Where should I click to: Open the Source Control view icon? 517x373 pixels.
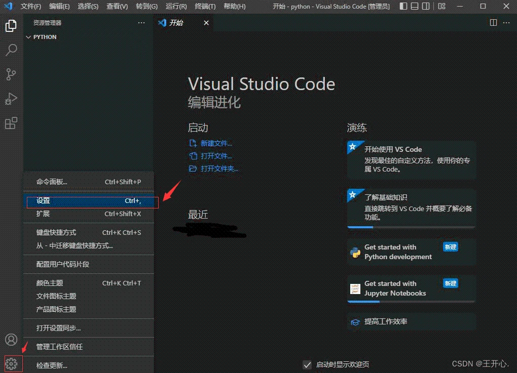11,74
